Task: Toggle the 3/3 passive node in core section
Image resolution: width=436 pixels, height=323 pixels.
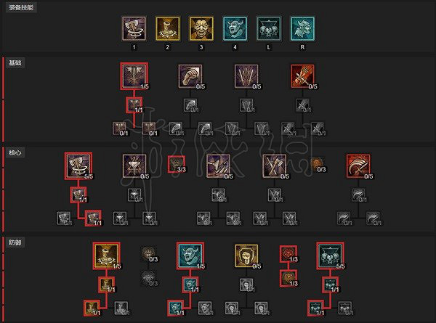Action: (x=177, y=164)
